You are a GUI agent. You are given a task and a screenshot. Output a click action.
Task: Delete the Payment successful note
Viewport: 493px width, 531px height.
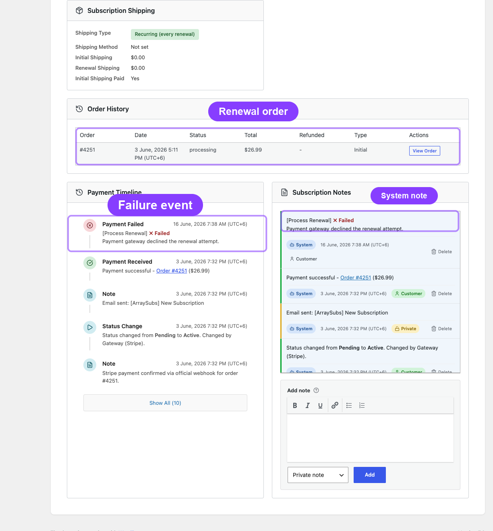(441, 294)
